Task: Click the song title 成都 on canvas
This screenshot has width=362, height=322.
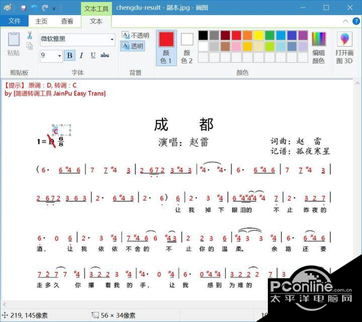Action: (x=184, y=124)
